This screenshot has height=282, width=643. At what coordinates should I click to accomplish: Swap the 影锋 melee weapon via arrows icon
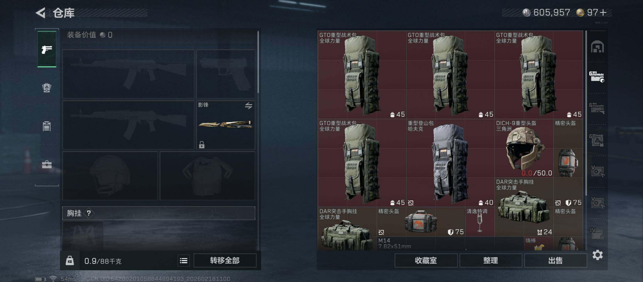249,105
